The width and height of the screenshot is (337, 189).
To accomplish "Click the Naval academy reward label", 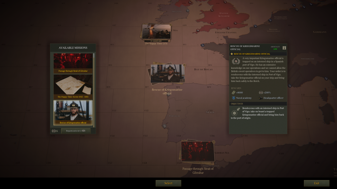I will (244, 98).
